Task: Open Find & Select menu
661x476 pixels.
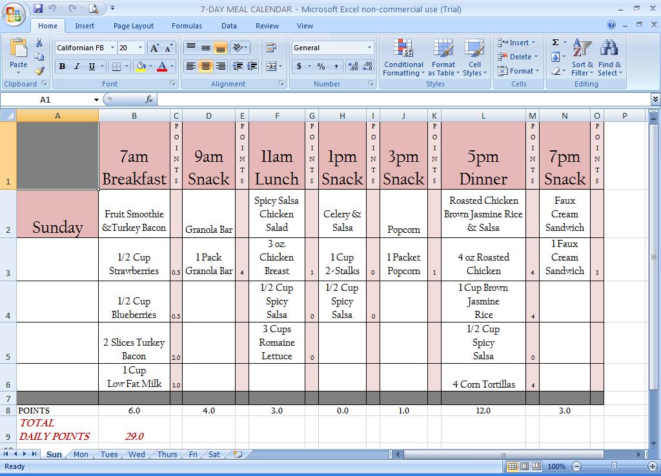Action: pos(609,57)
